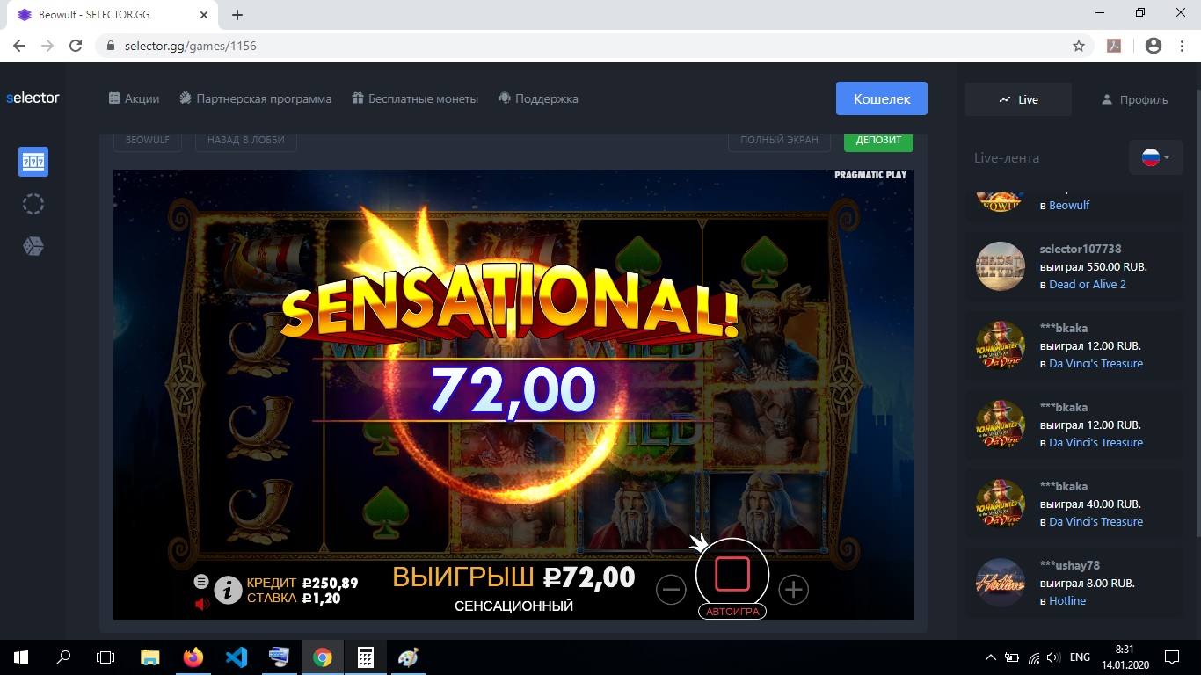Toggle the red game sound speaker icon
1201x675 pixels.
202,604
